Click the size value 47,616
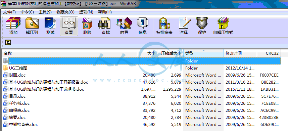 (149, 82)
